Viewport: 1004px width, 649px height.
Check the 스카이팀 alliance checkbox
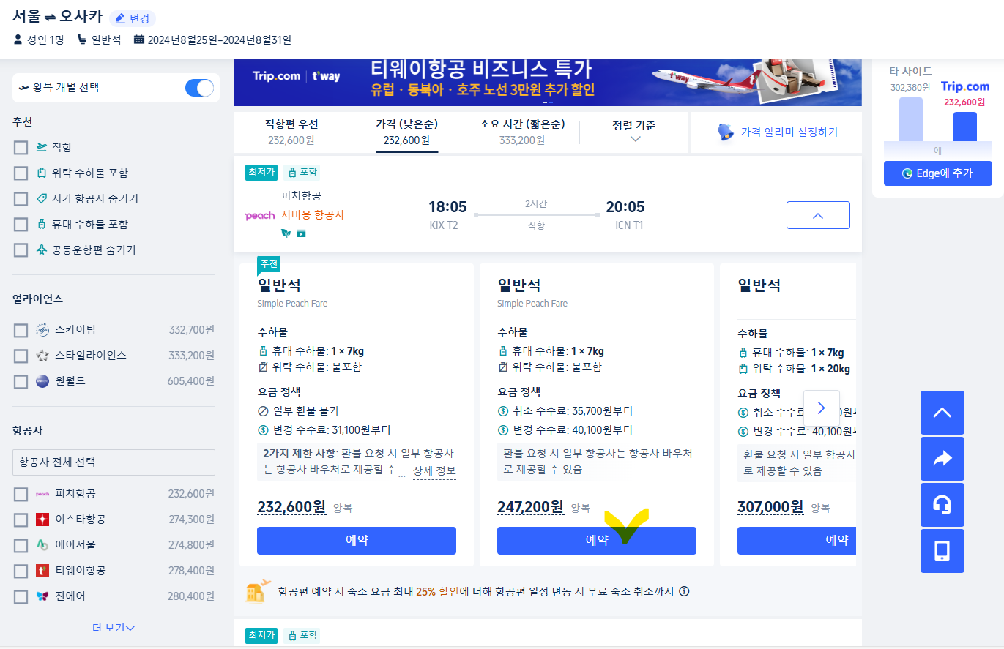coord(21,331)
